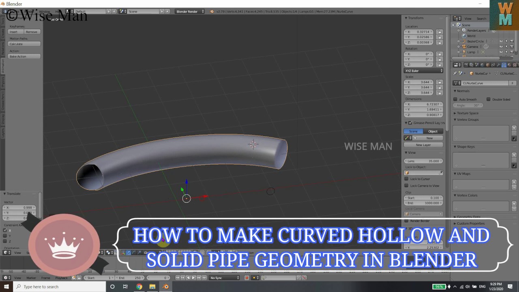Screen dimensions: 519x292
Task: Toggle renderability of the Lamp object
Action: (512, 52)
